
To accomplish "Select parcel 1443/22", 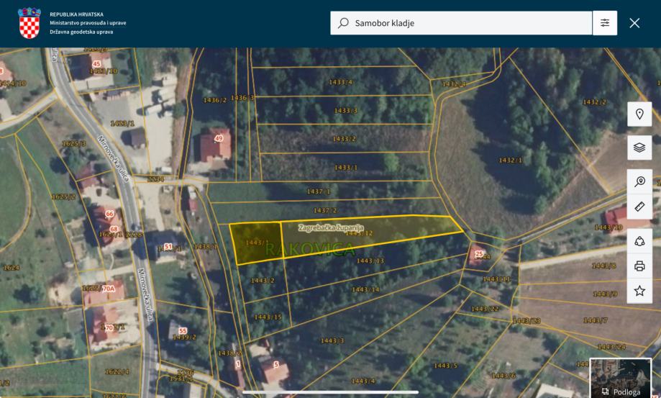I will coord(485,309).
